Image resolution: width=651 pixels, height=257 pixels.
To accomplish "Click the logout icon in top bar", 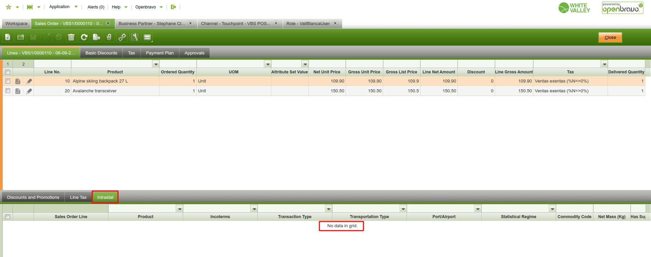I will point(173,7).
